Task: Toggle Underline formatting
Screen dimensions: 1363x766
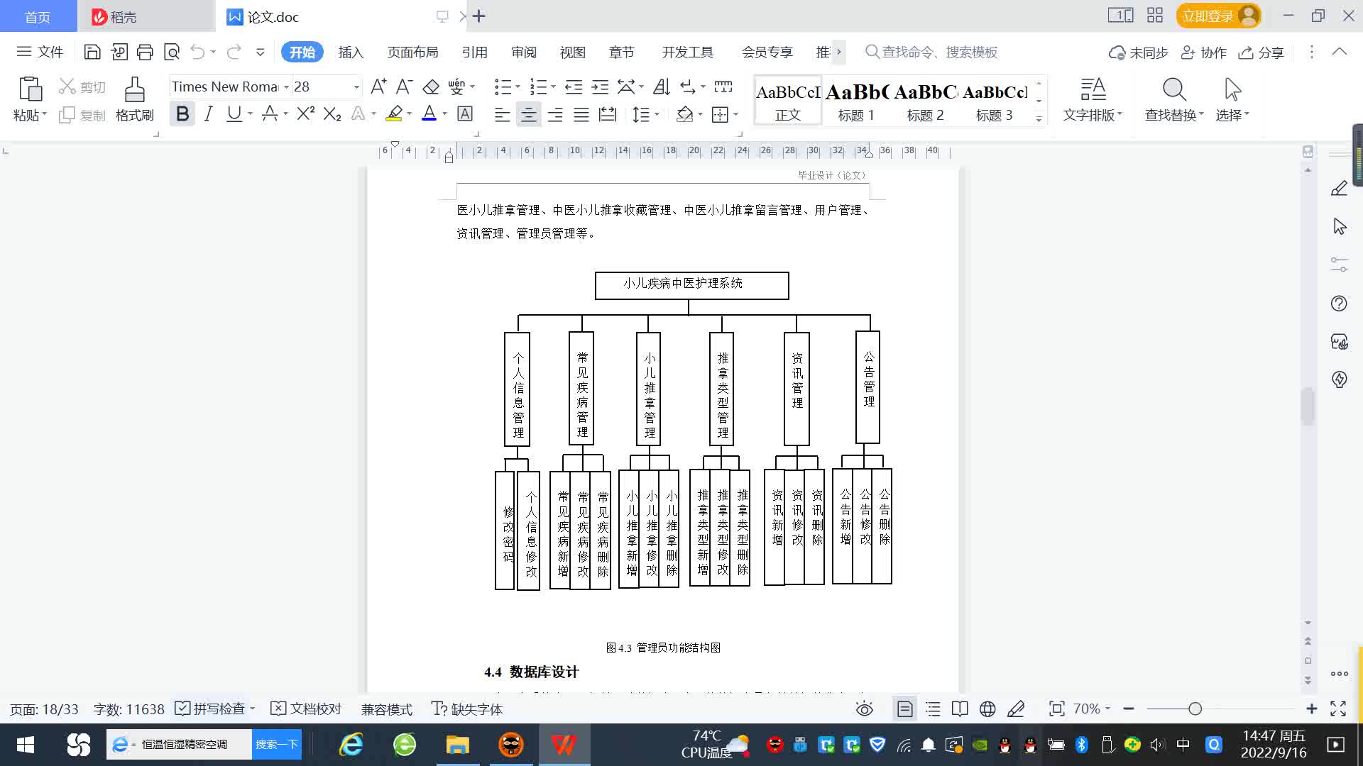Action: (x=234, y=113)
